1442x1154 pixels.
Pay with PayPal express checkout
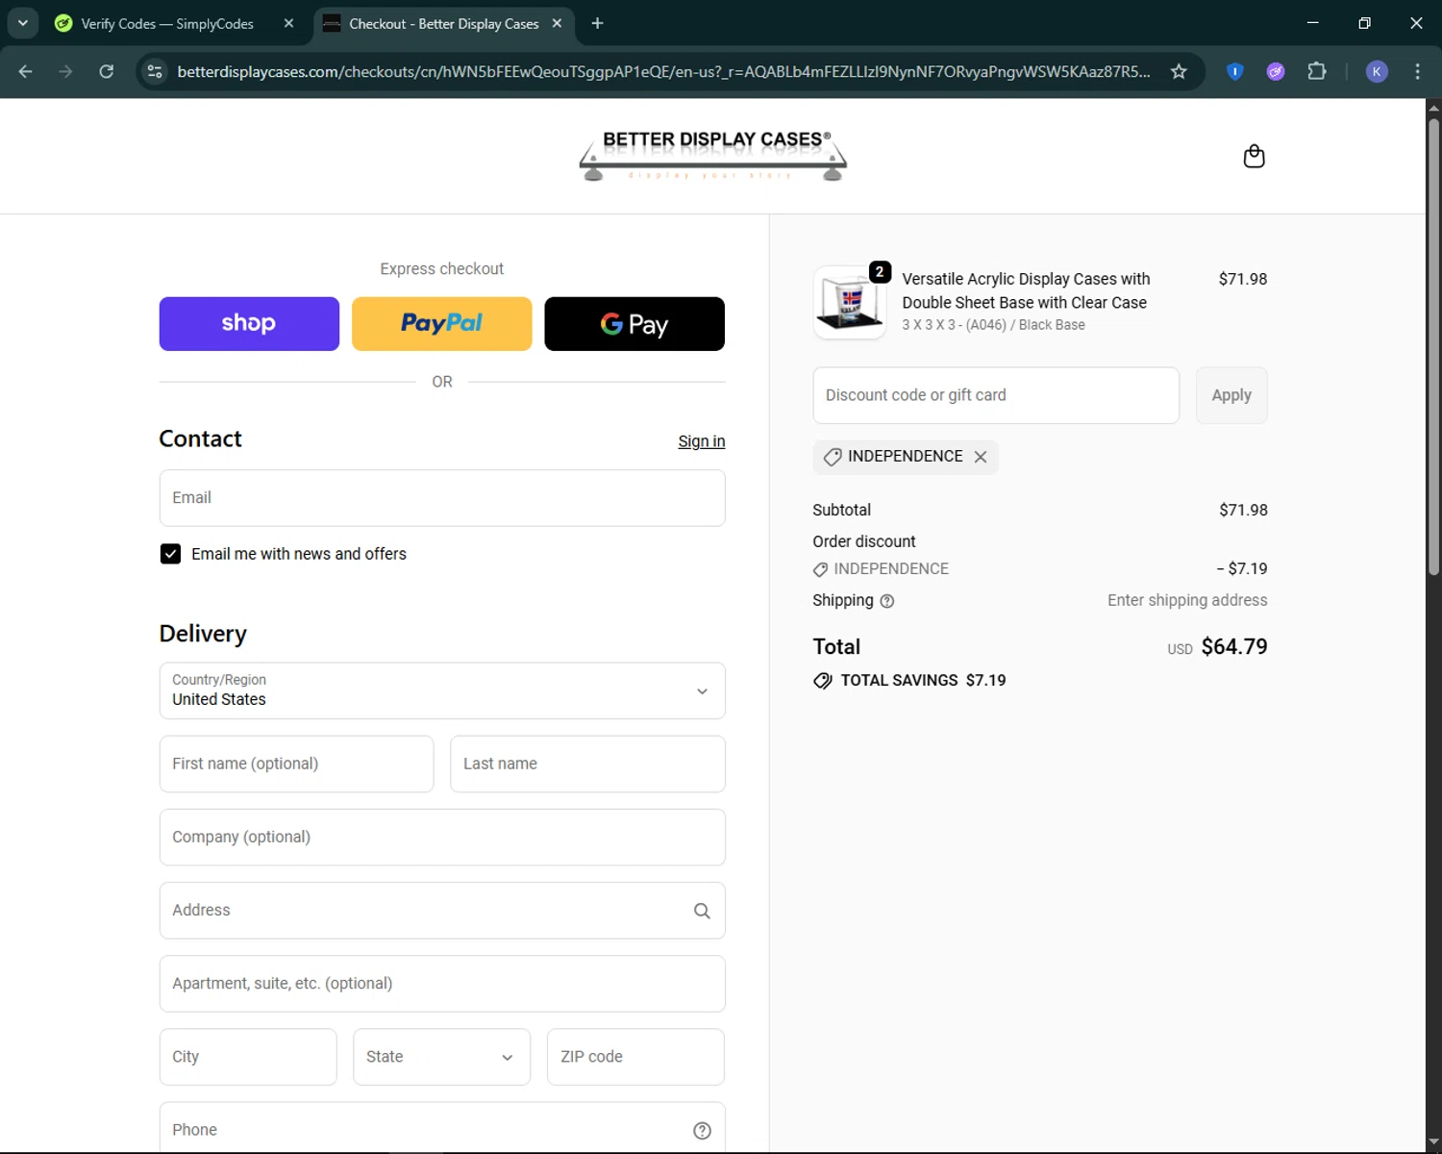click(442, 324)
